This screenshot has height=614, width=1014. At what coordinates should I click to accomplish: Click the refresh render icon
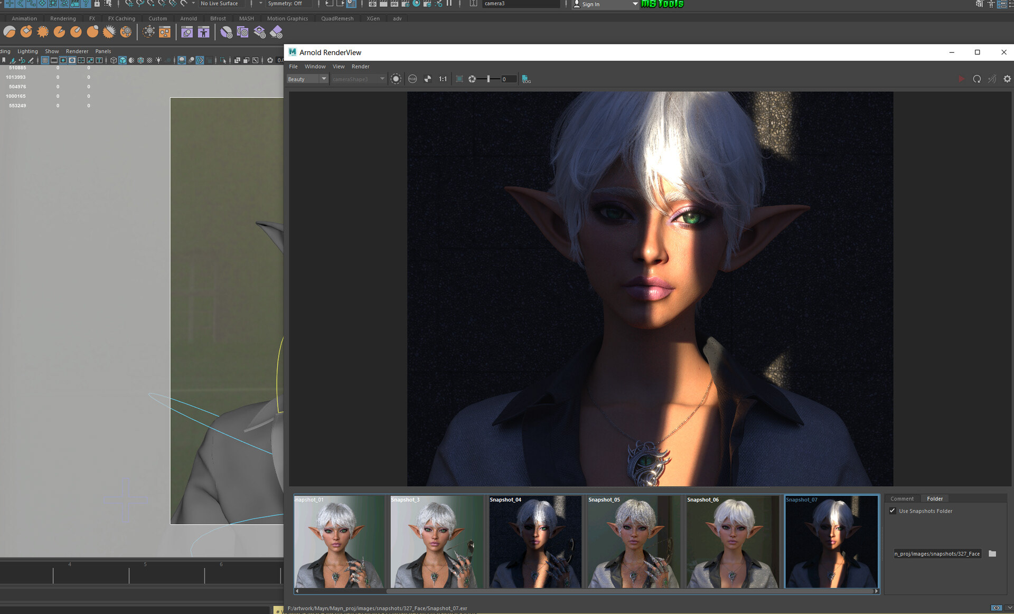[977, 79]
